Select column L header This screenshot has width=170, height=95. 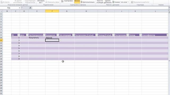(155, 11)
